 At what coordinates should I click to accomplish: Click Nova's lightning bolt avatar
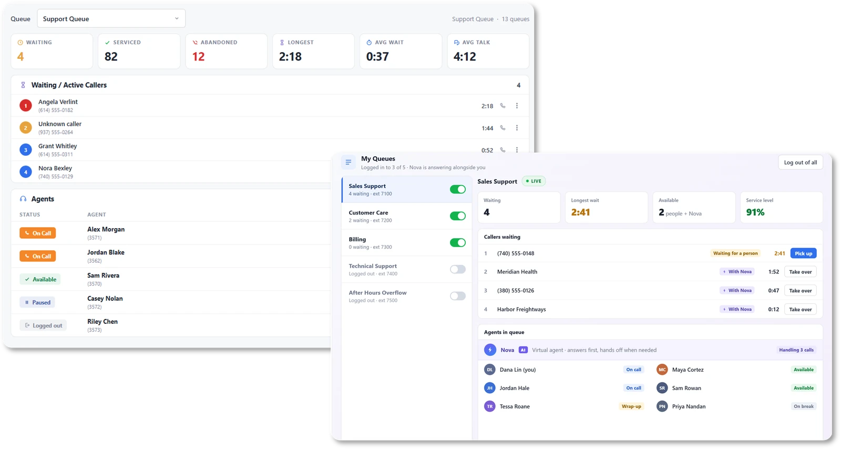click(x=490, y=350)
